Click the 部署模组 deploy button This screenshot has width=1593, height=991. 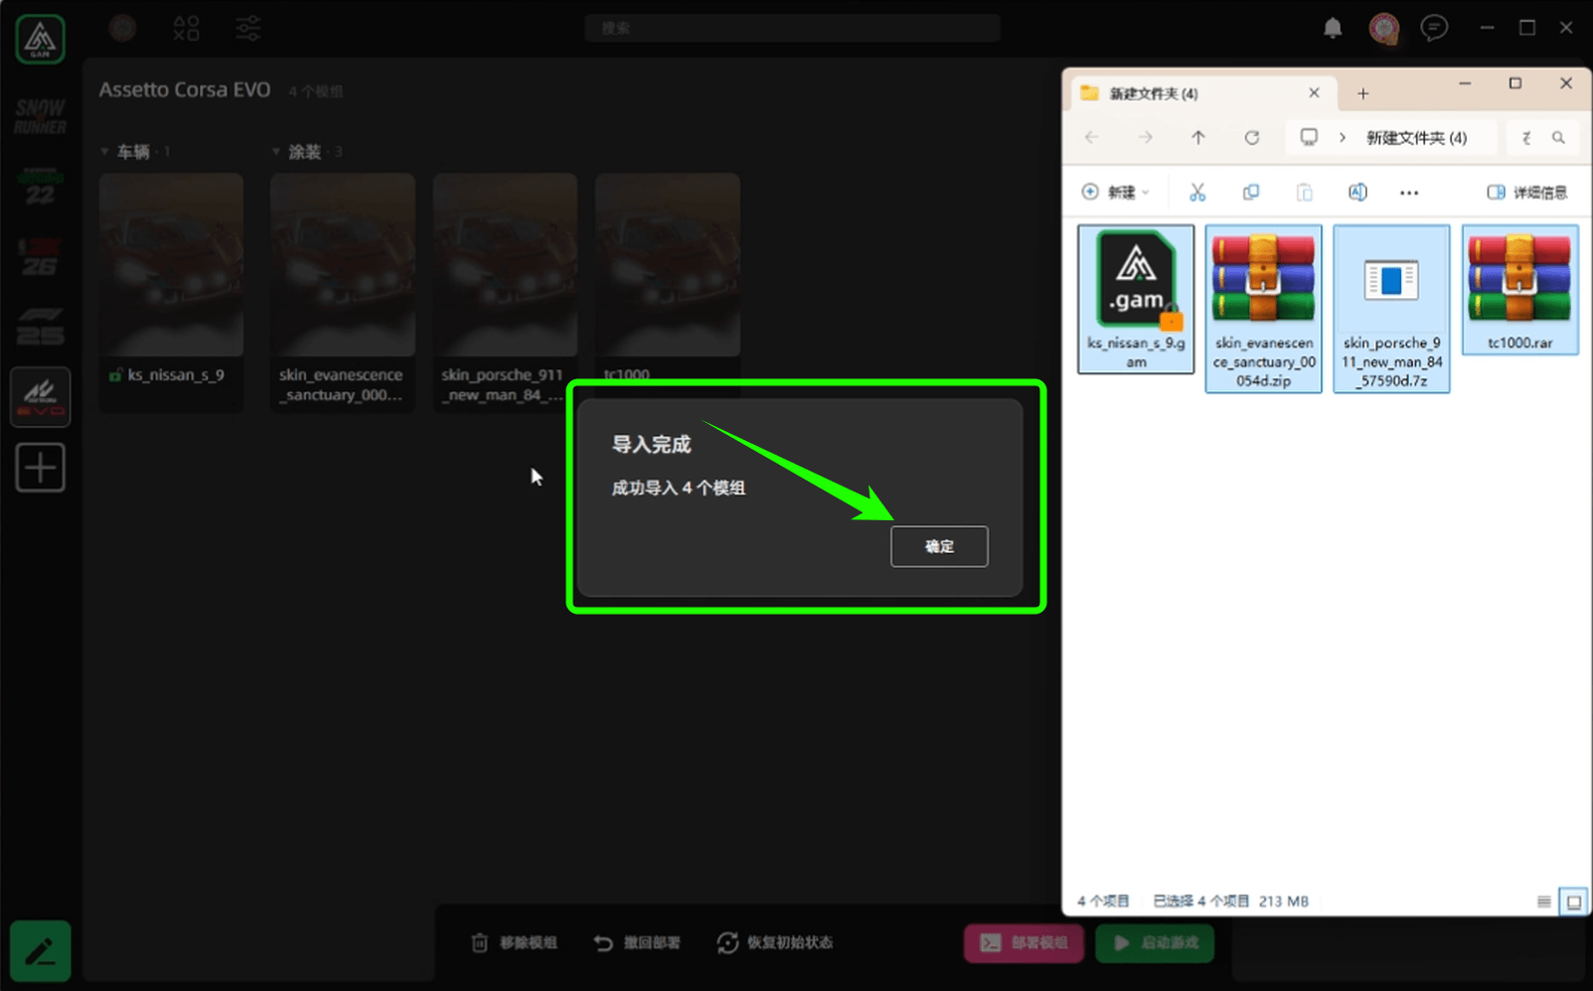[1026, 942]
